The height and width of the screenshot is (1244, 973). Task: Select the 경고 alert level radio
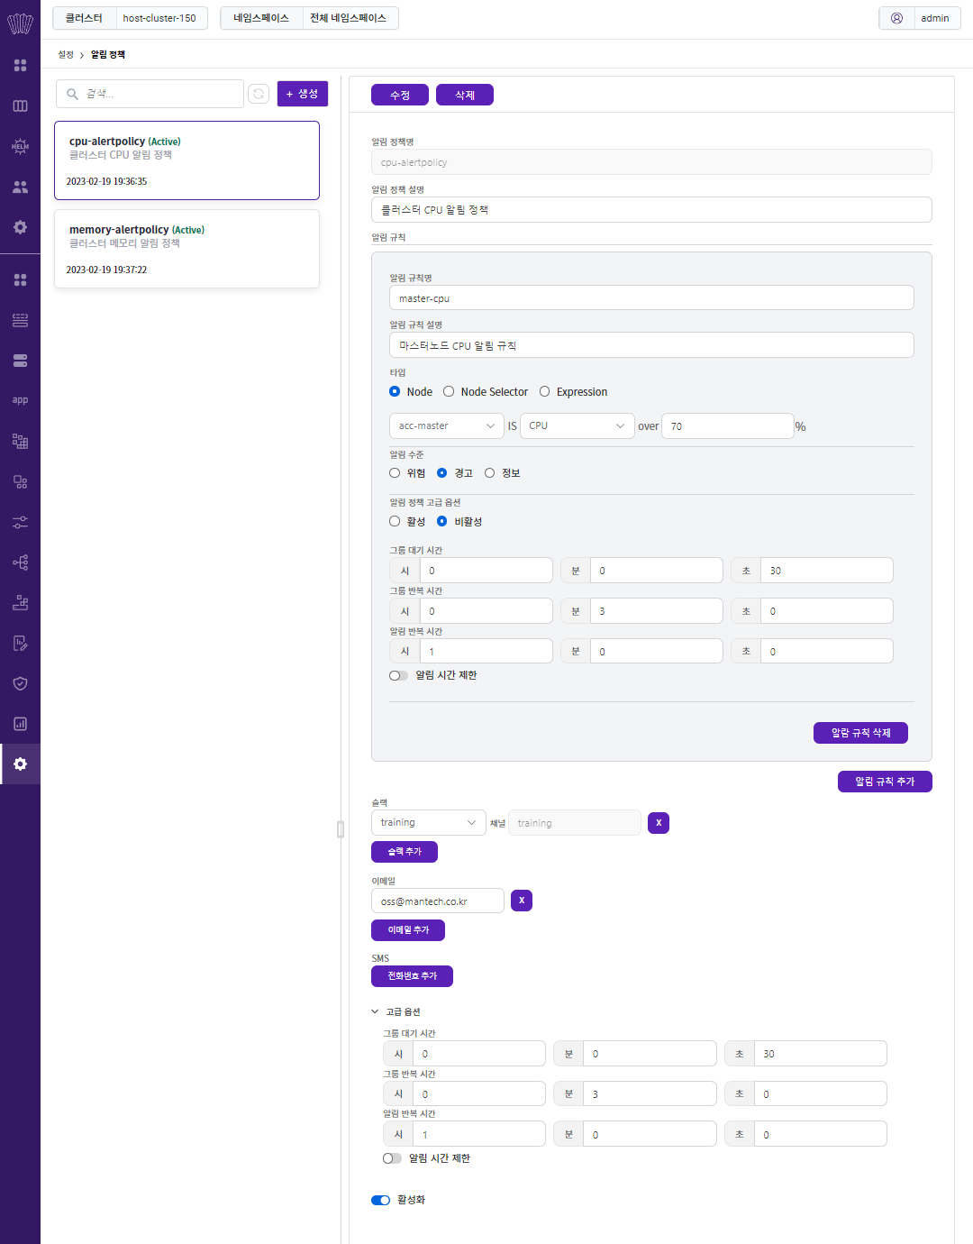[x=442, y=472]
